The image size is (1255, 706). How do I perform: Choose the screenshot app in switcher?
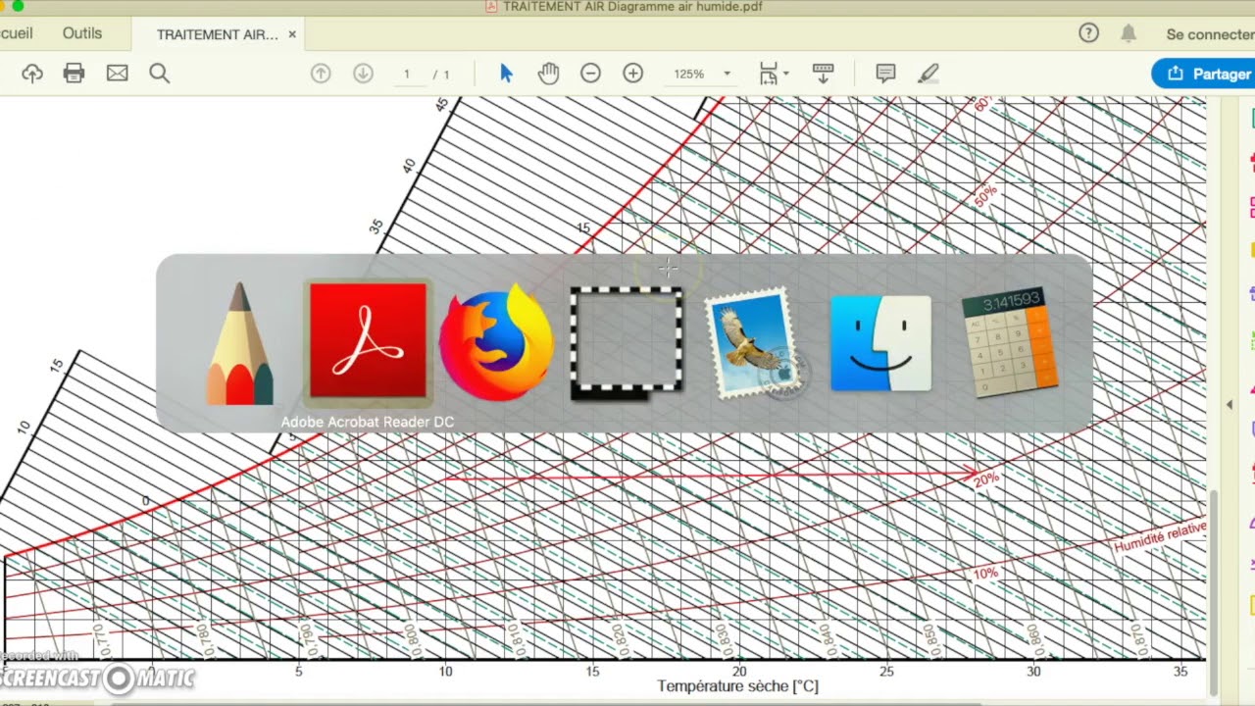(x=626, y=343)
